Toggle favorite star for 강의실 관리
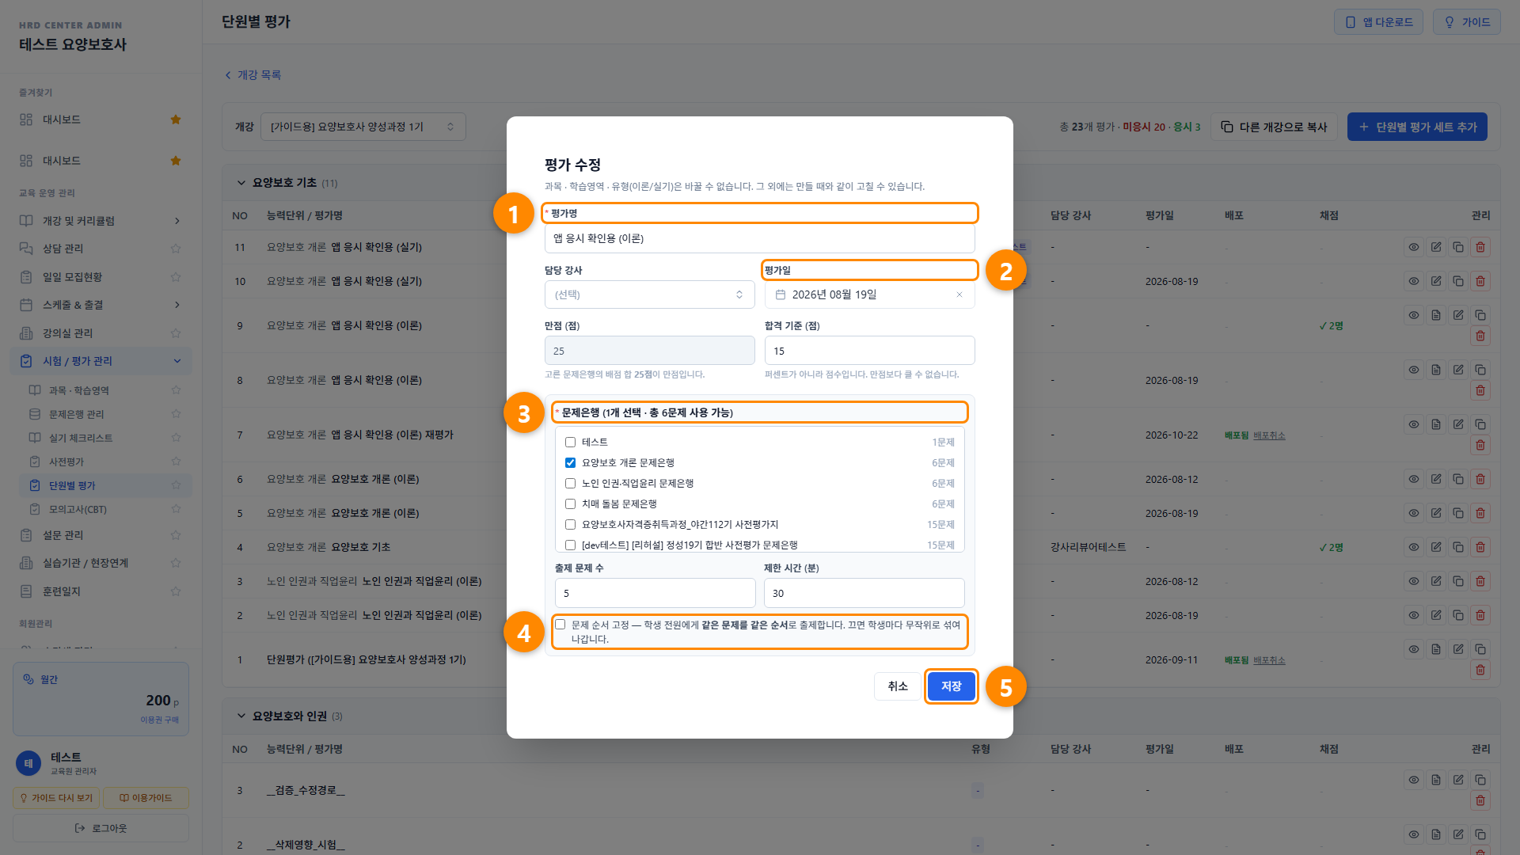The height and width of the screenshot is (855, 1520). 176,333
